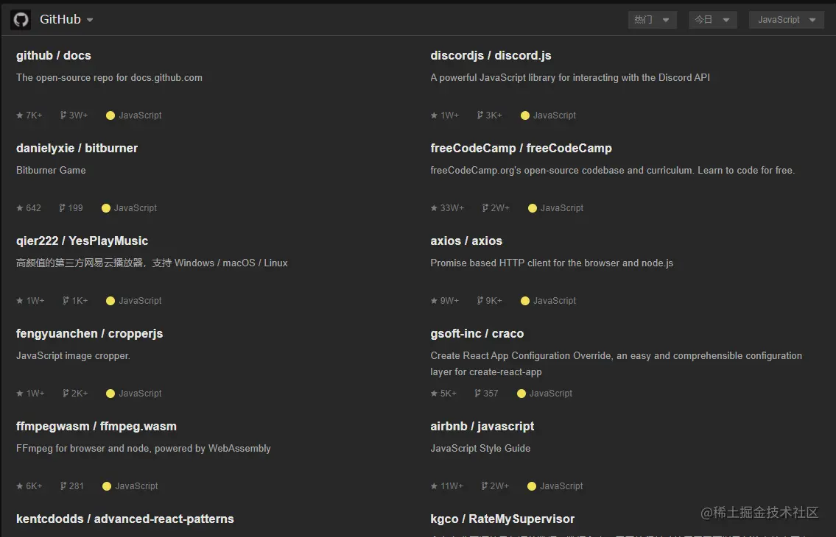Click the "JavaScript Style Guide" description
Viewport: 836px width, 537px height.
(x=480, y=449)
